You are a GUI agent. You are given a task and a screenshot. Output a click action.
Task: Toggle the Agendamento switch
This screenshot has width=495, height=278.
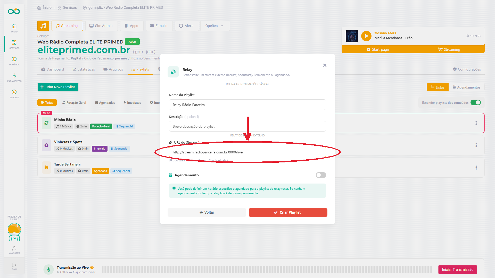pos(321,175)
